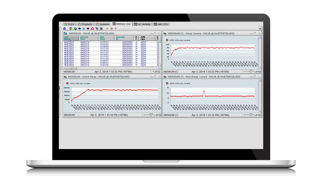Click the red Stop icon in the toolbar
321x184 pixels.
click(x=111, y=29)
